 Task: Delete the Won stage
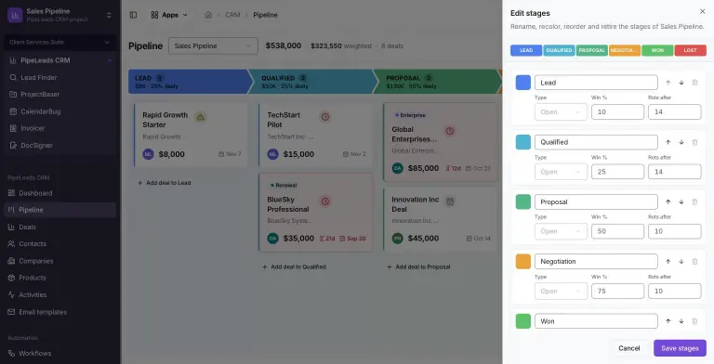pyautogui.click(x=694, y=321)
